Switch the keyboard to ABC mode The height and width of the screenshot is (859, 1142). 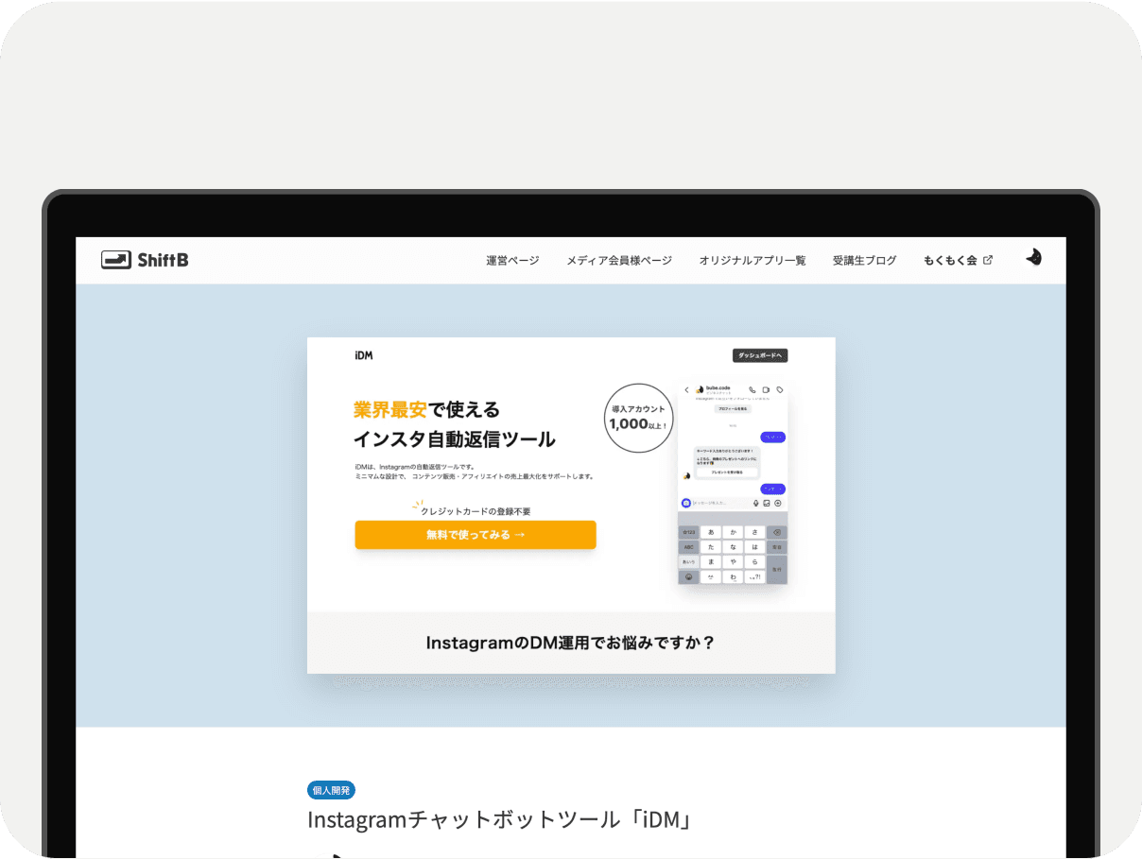(688, 547)
